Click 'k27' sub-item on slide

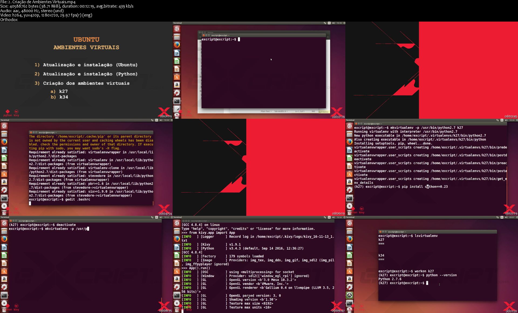63,91
